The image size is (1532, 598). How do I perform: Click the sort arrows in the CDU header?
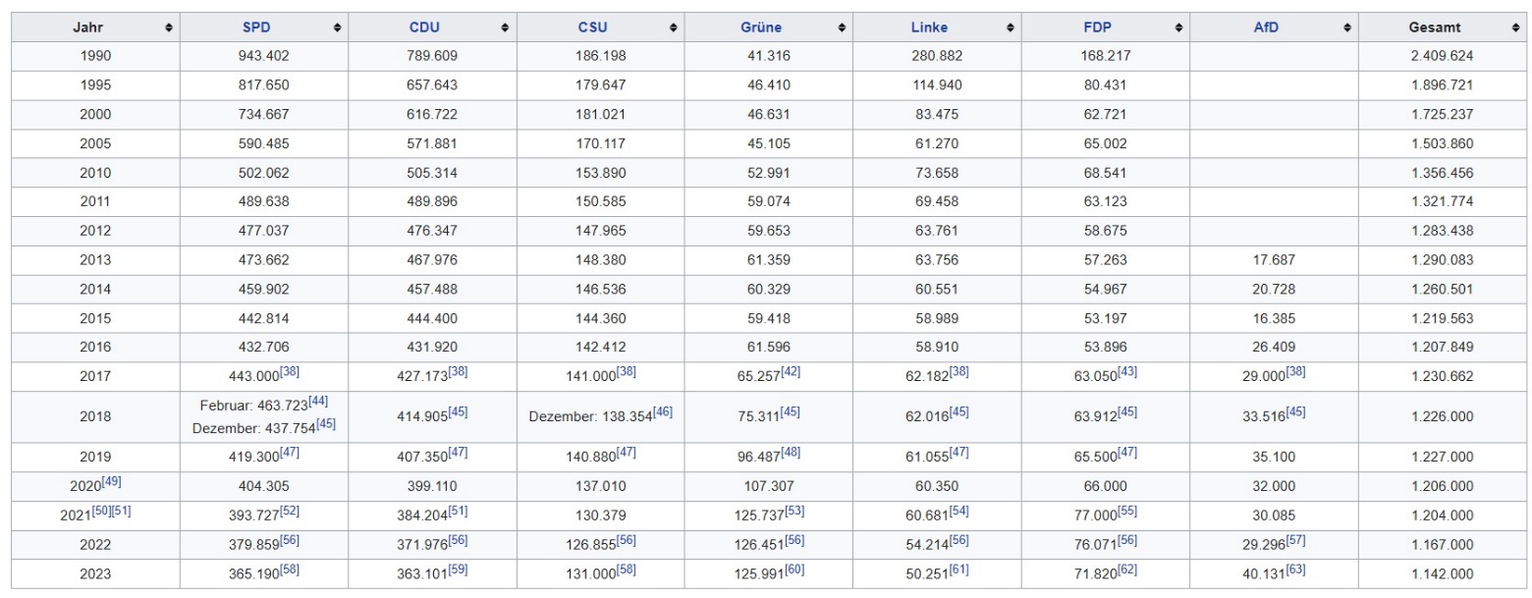coord(506,27)
